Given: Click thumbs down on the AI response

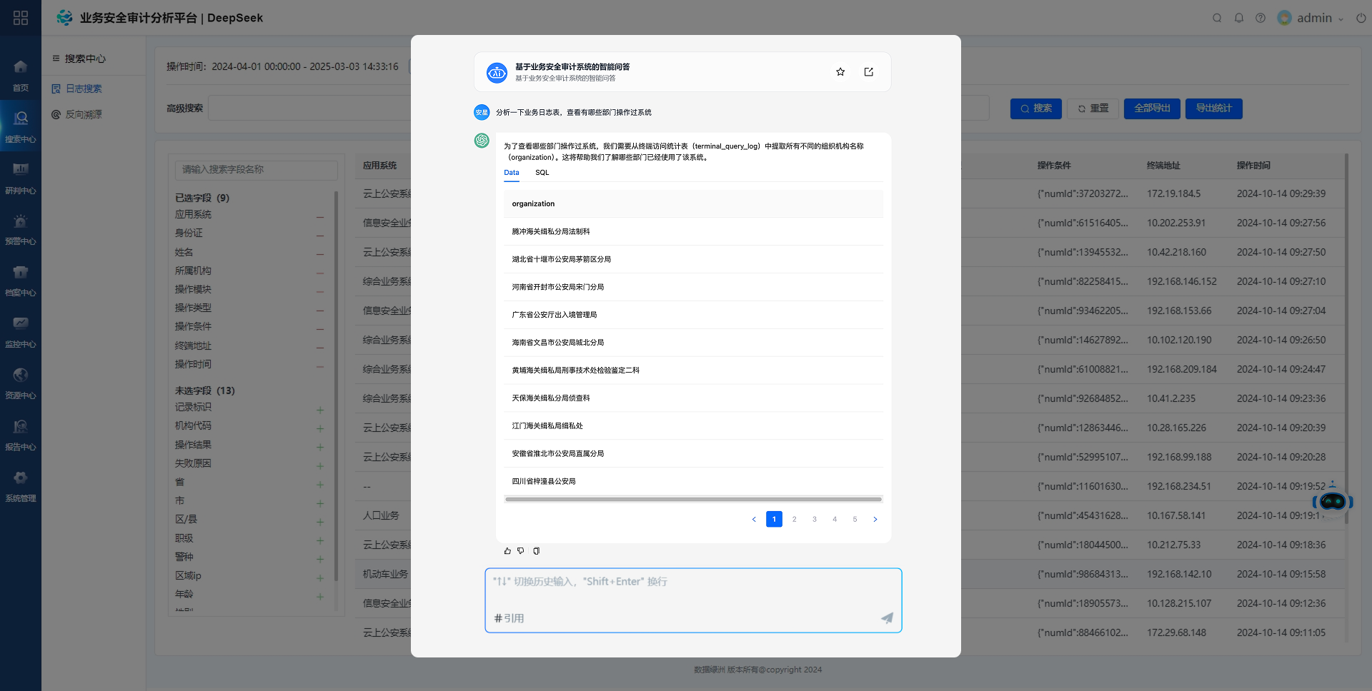Looking at the screenshot, I should [x=521, y=551].
